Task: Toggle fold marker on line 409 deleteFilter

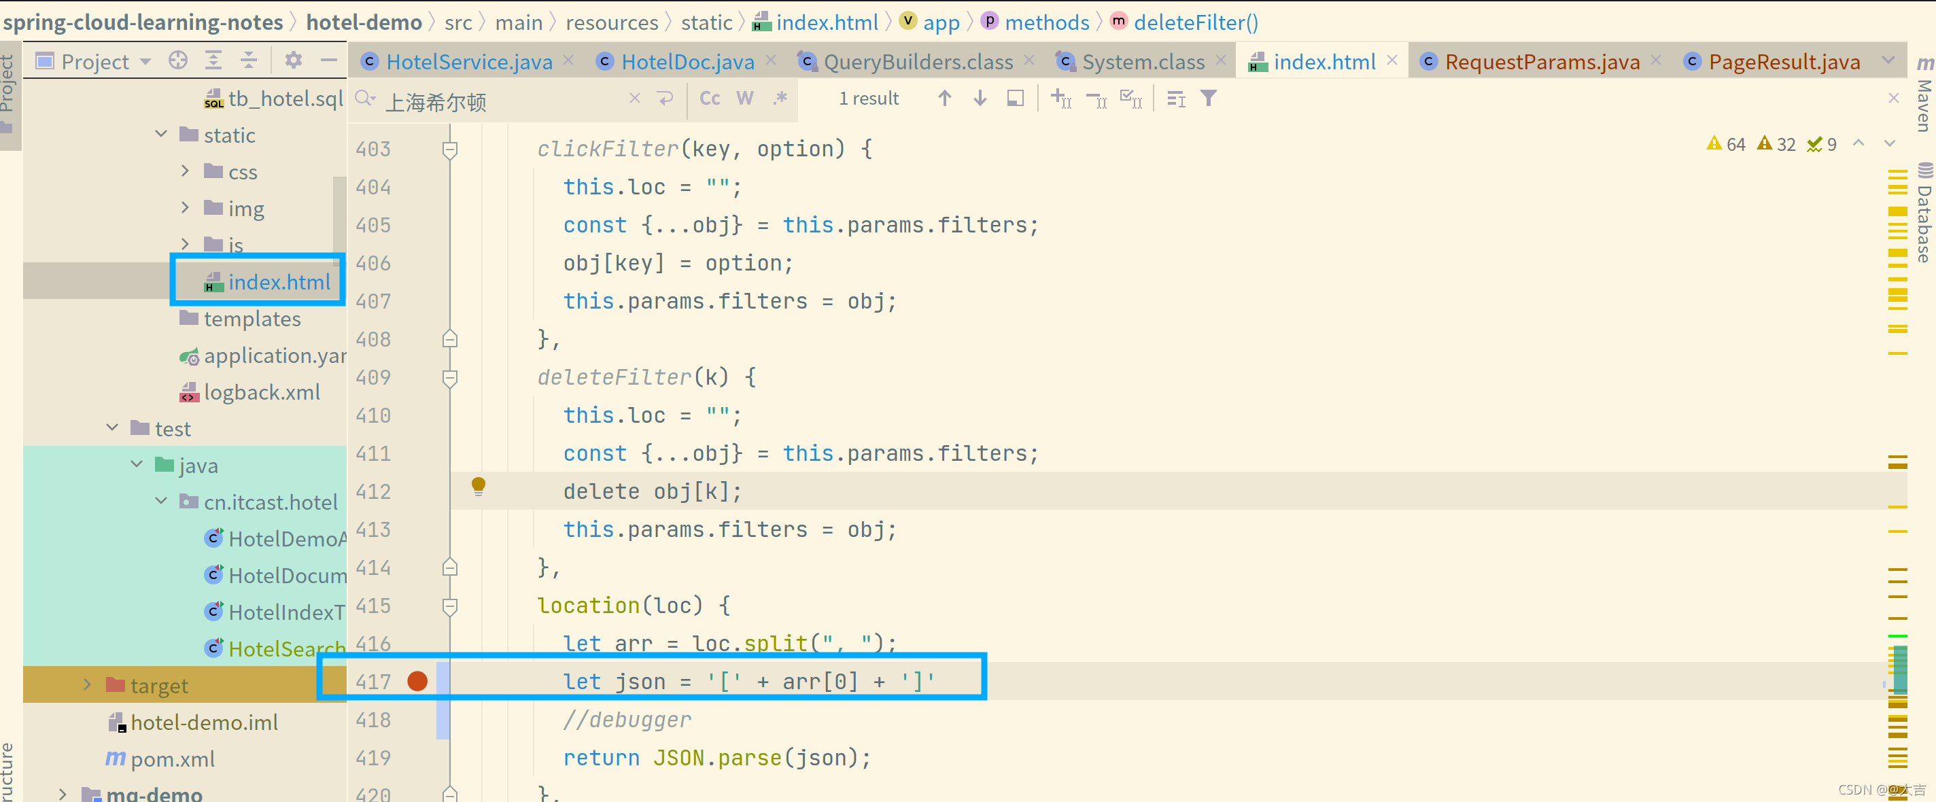Action: coord(449,378)
